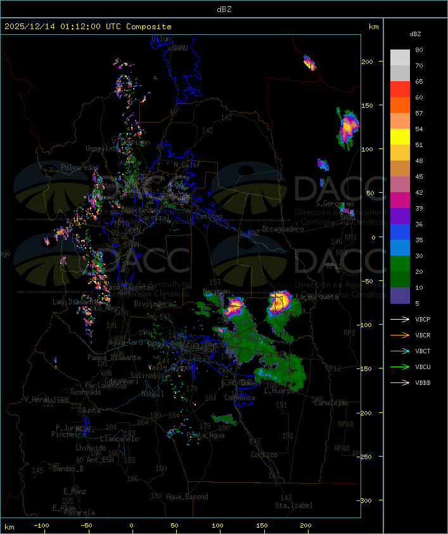Click the Chihuido place label

pos(91,448)
